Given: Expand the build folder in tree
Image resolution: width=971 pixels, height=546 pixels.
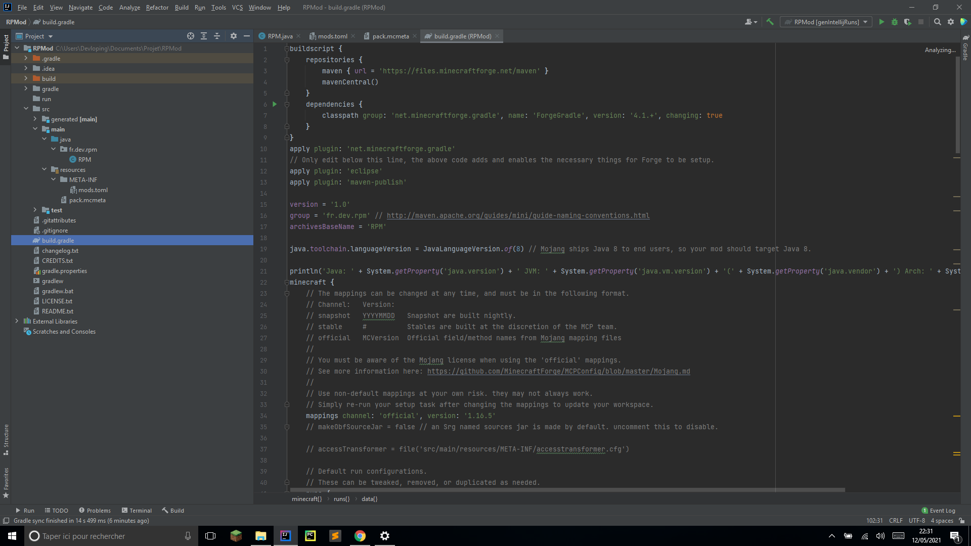Looking at the screenshot, I should pyautogui.click(x=26, y=78).
